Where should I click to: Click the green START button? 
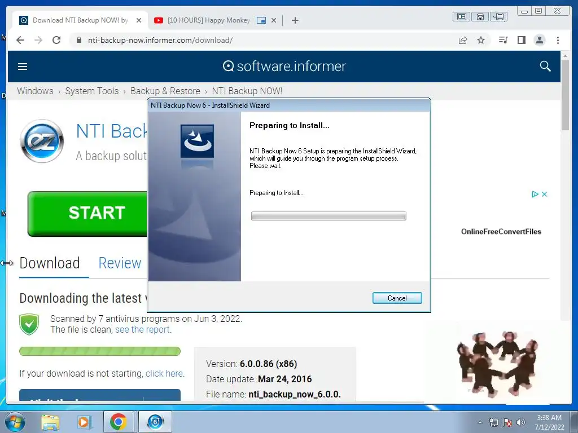(x=87, y=214)
